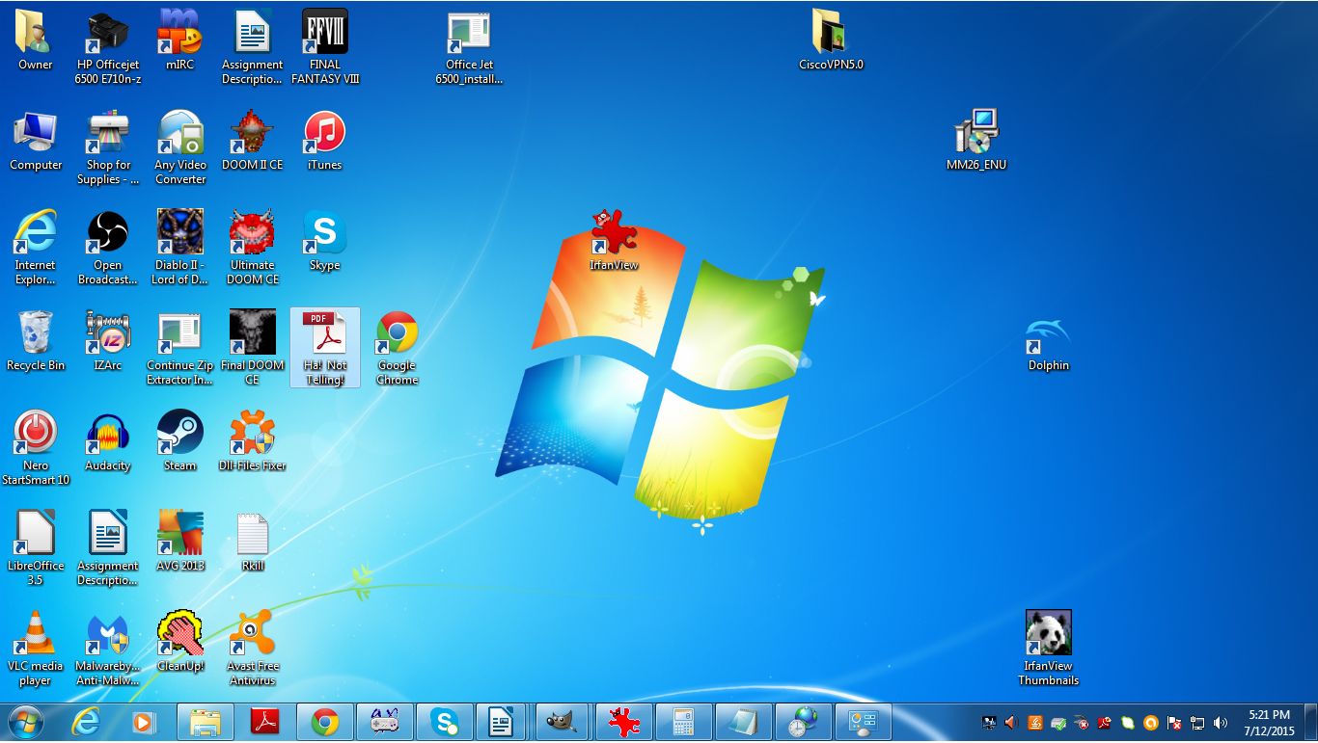The image size is (1318, 743).
Task: Switch to LibreOffice Writer on taskbar
Action: coord(501,722)
